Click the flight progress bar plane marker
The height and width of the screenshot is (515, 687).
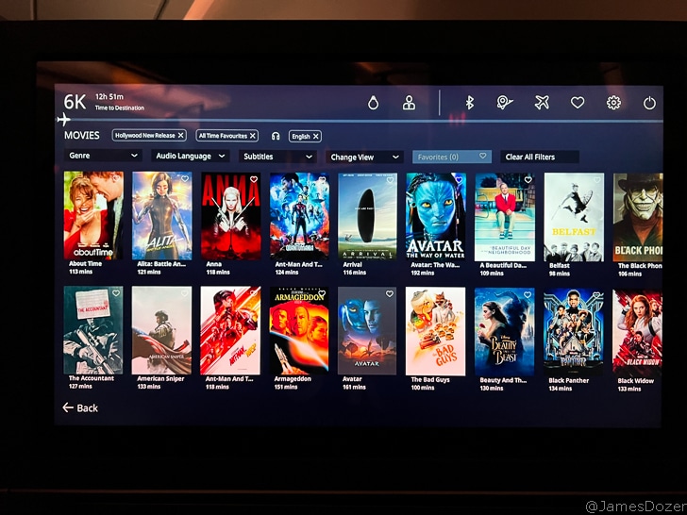pos(64,119)
